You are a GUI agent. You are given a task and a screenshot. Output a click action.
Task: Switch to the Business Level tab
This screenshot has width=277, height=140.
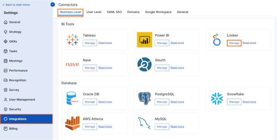tap(71, 12)
